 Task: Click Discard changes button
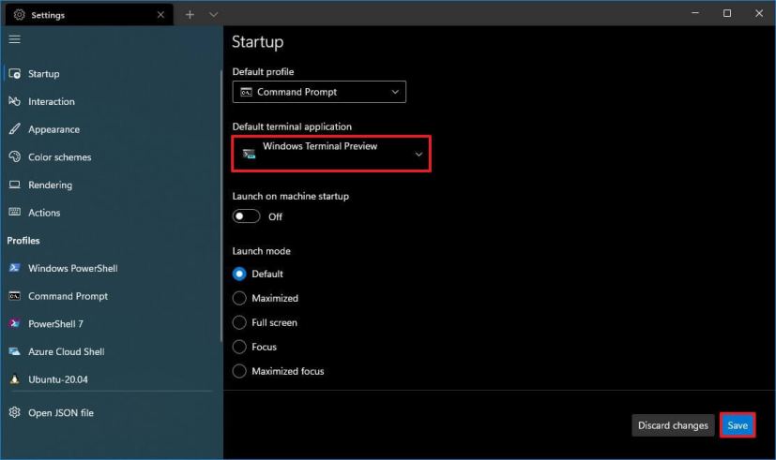673,425
